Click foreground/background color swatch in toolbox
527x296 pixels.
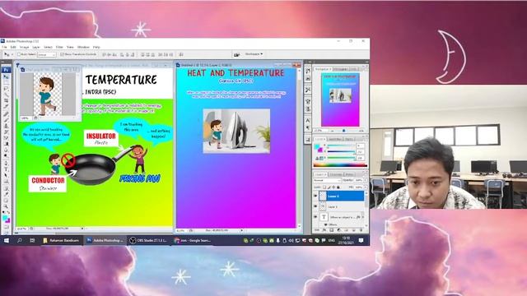click(x=6, y=220)
